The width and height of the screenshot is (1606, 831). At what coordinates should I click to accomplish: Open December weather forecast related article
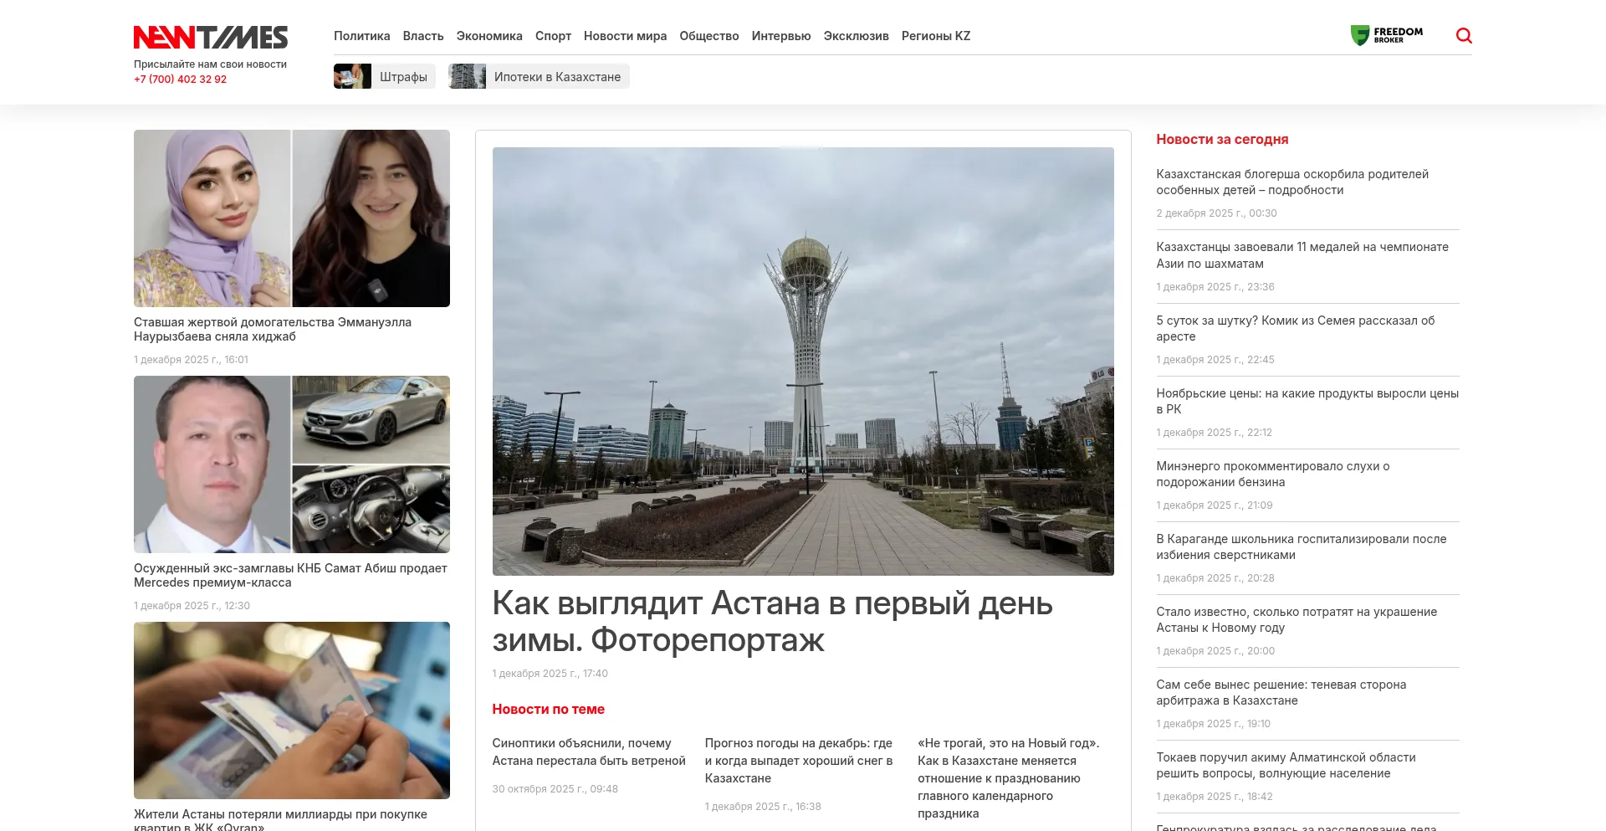798,760
